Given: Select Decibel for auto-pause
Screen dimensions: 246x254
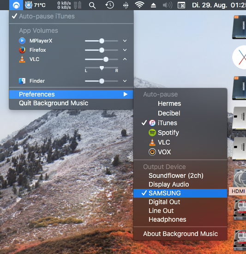Looking at the screenshot, I should click(180, 113).
